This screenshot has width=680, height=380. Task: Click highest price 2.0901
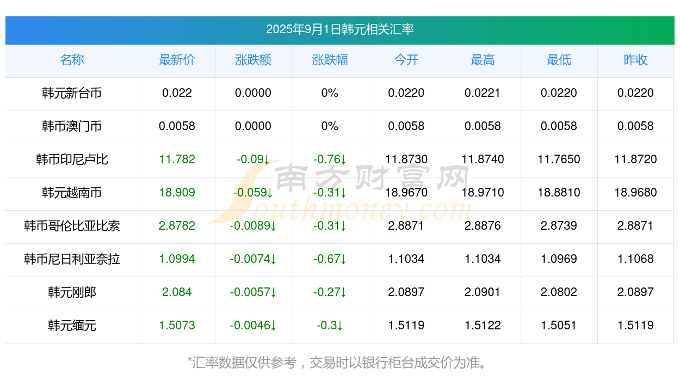point(483,292)
